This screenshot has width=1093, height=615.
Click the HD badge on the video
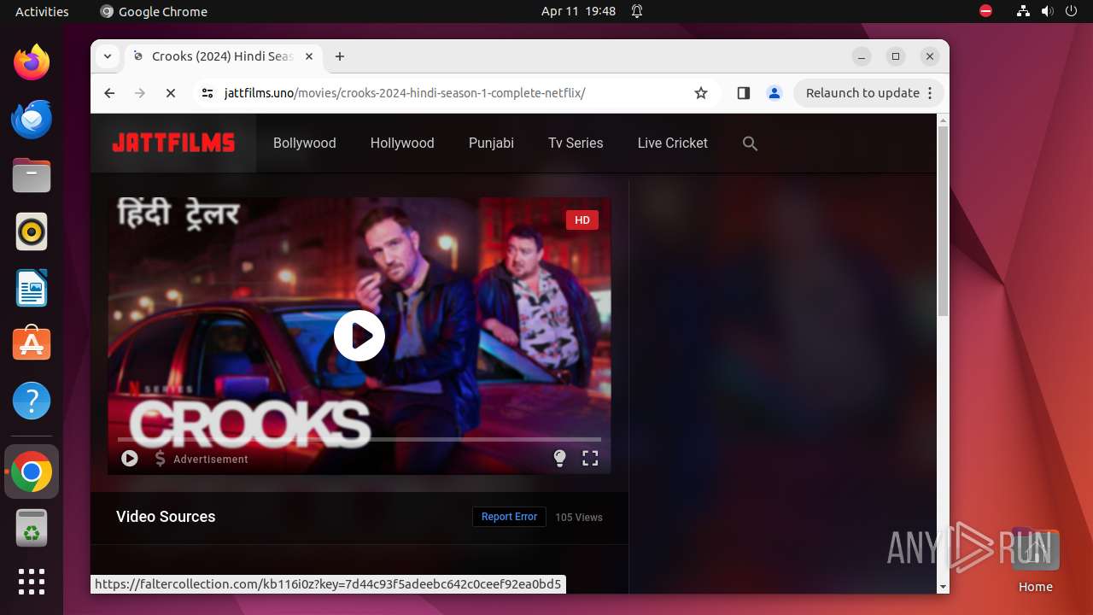click(582, 220)
